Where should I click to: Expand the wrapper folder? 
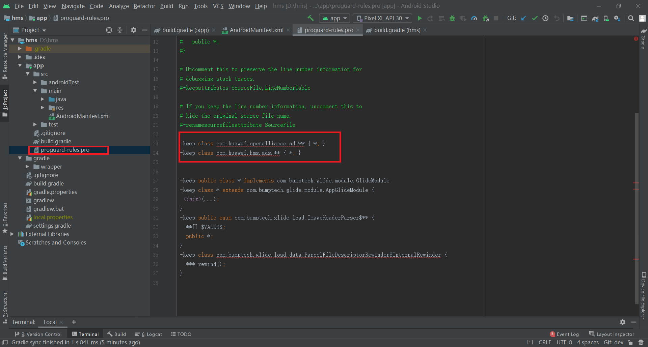[x=27, y=167]
